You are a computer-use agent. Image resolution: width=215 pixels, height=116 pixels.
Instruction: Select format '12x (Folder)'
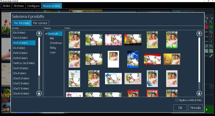(x=24, y=48)
